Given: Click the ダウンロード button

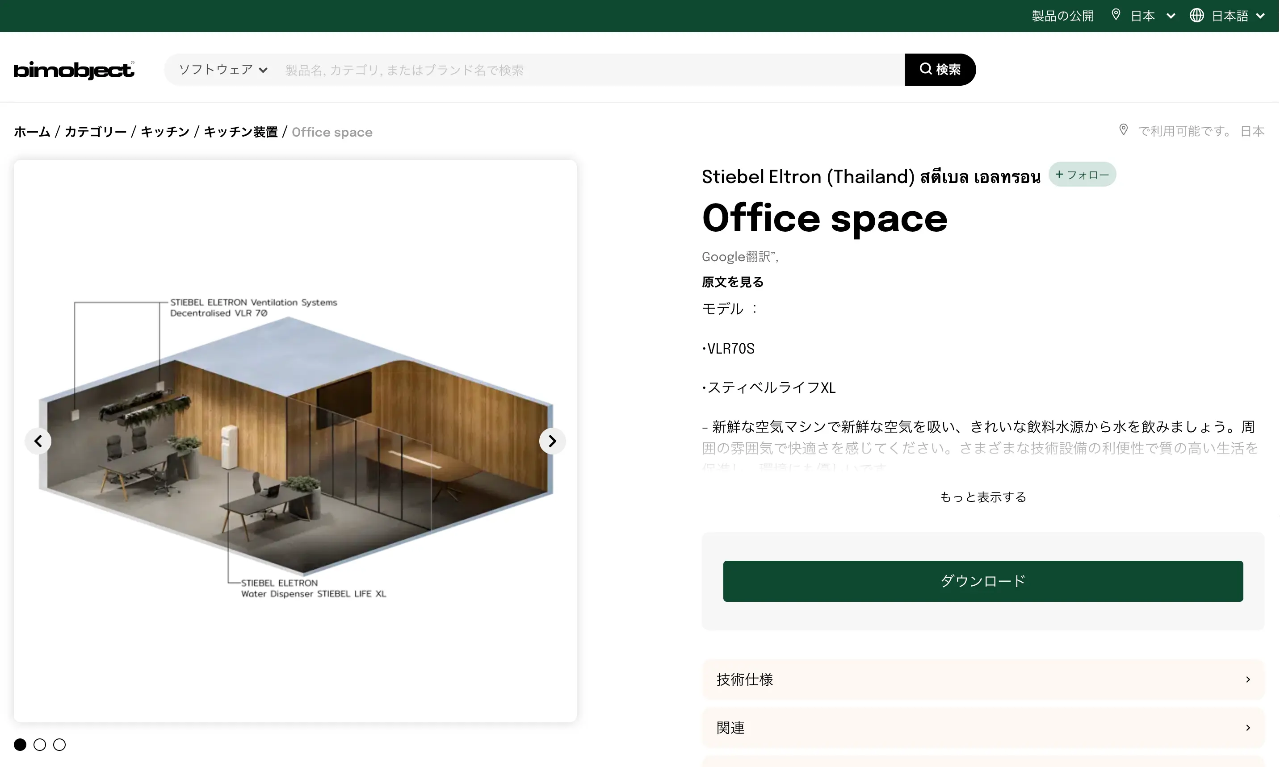Looking at the screenshot, I should tap(982, 581).
